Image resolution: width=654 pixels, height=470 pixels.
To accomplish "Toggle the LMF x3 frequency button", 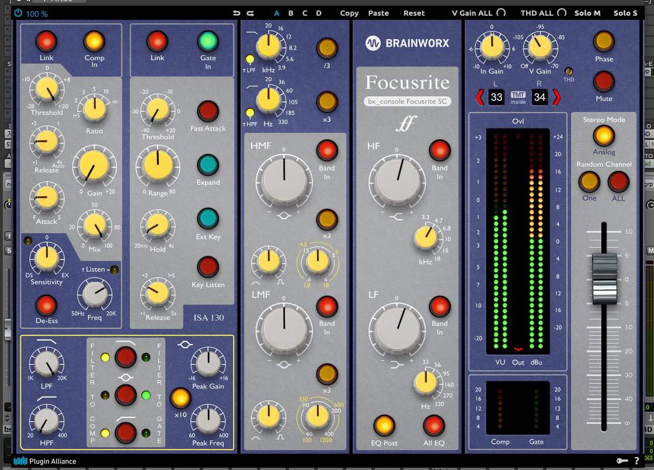I will [326, 374].
